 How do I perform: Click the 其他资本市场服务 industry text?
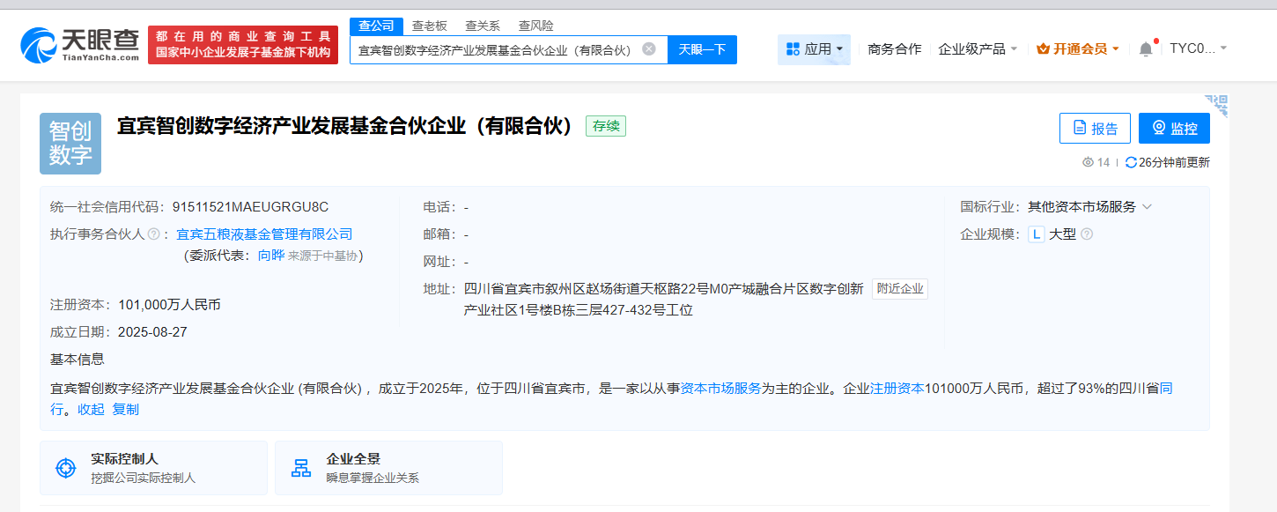[1081, 207]
